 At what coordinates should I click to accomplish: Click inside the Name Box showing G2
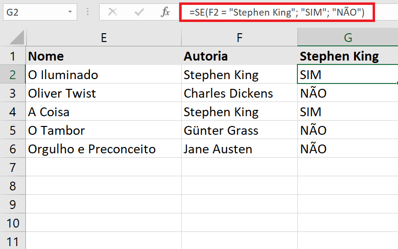[36, 12]
